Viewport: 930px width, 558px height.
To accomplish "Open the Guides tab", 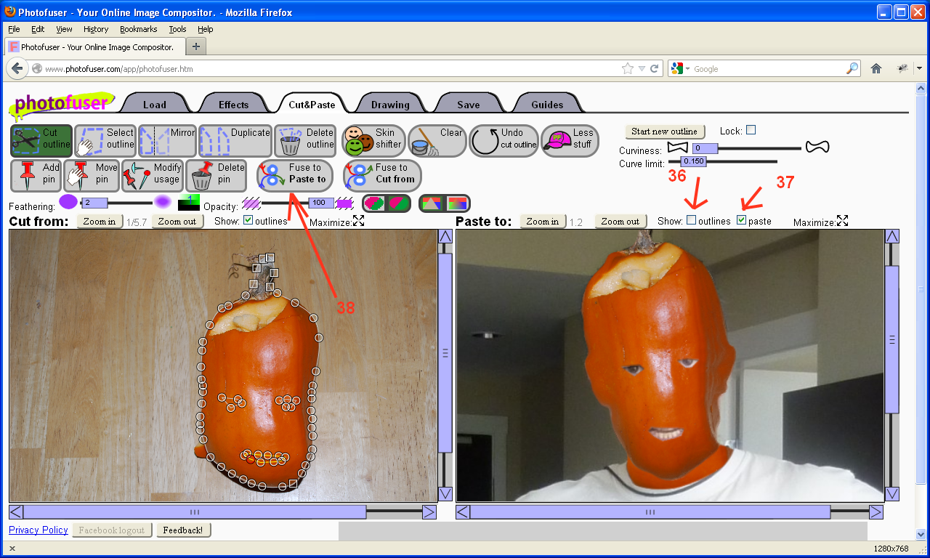I will 547,105.
